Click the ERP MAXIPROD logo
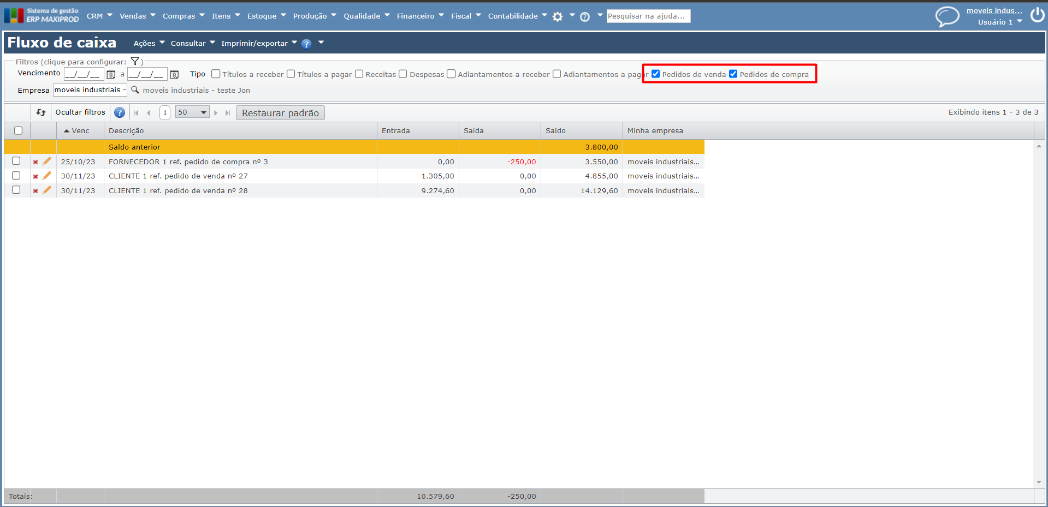Viewport: 1048px width, 507px height. [x=42, y=15]
